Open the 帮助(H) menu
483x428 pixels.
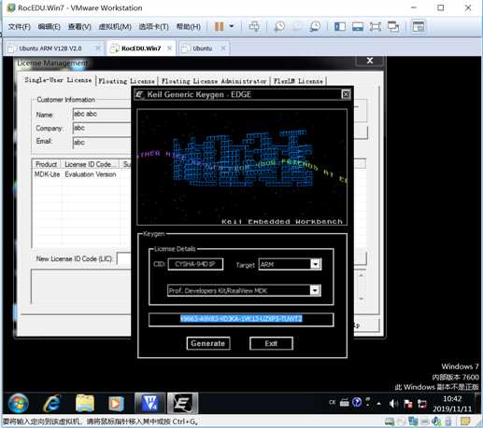189,27
